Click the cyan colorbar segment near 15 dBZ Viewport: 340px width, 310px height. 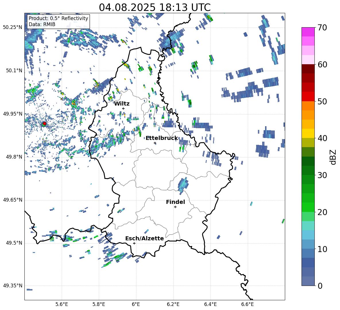coord(308,226)
